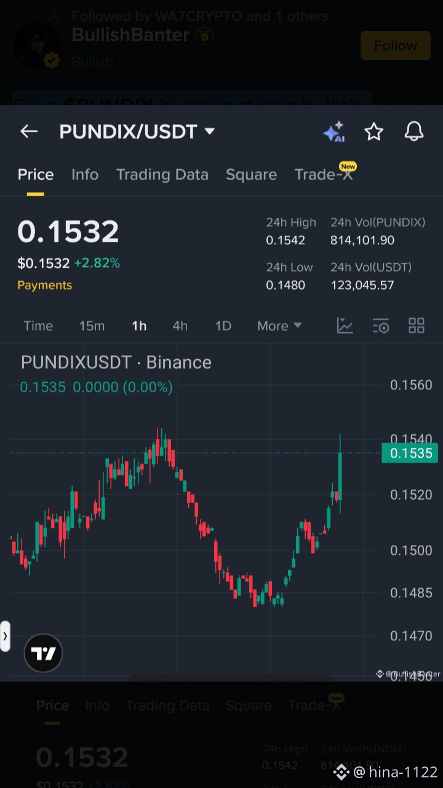Follow the BullishBanter account
This screenshot has height=788, width=443.
[x=396, y=46]
